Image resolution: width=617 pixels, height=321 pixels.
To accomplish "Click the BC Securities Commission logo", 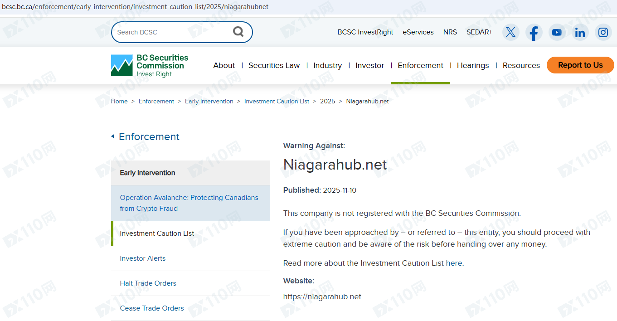I will (x=150, y=65).
